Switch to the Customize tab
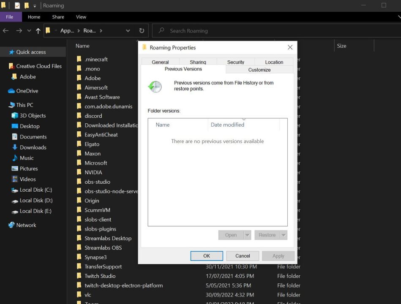Image resolution: width=401 pixels, height=304 pixels. click(259, 69)
